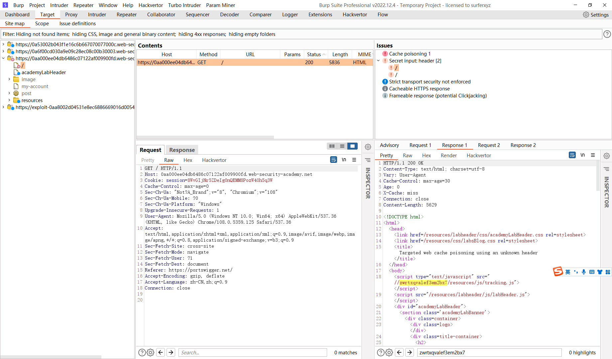Select the side-by-side layout icon in Request panel
612x359 pixels.
[332, 146]
